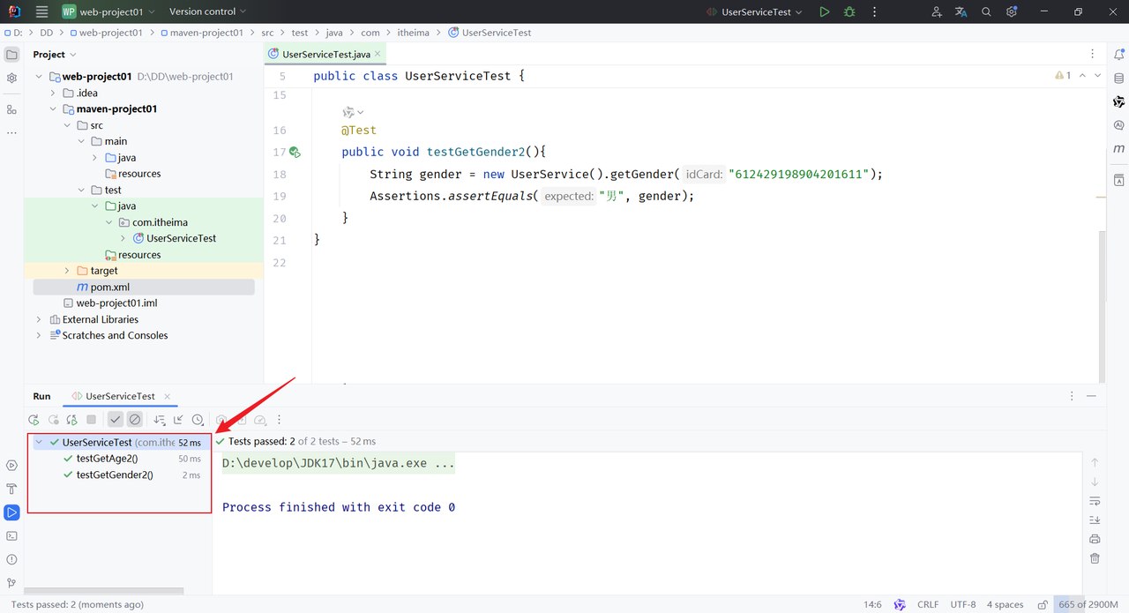Viewport: 1129px width, 613px height.
Task: Open Terminal tool window icon
Action: coord(11,535)
